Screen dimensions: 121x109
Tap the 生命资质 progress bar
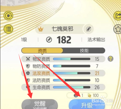[x=72, y=87]
